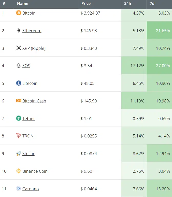Screen dimensions: 172x197
Task: Click the XRP black X logo icon
Action: click(x=19, y=48)
